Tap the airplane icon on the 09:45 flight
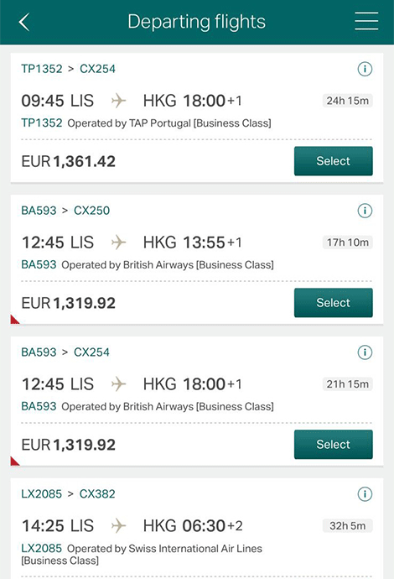 tap(118, 101)
